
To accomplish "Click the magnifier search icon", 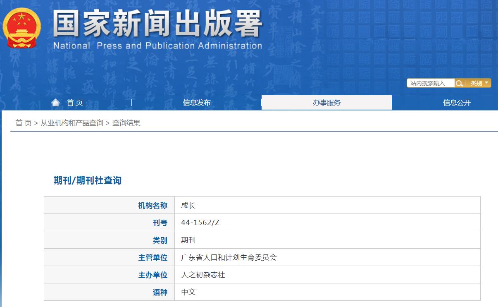I will pyautogui.click(x=460, y=83).
